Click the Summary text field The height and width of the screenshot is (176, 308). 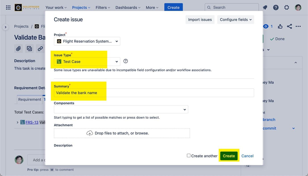[154, 93]
